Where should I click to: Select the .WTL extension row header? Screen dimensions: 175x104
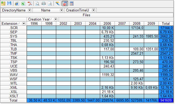(13, 83)
